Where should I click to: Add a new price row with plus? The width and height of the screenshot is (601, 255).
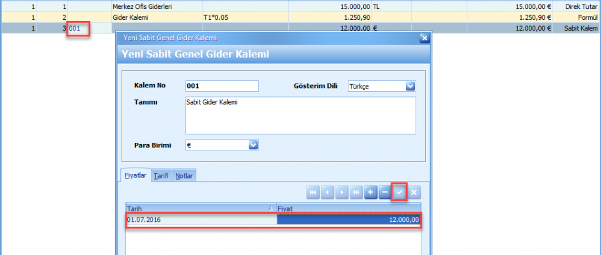point(371,192)
